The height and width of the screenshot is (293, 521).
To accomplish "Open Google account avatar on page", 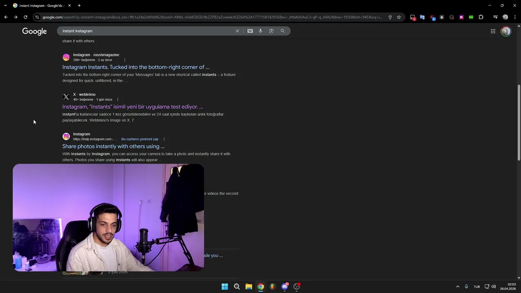I will [x=506, y=31].
